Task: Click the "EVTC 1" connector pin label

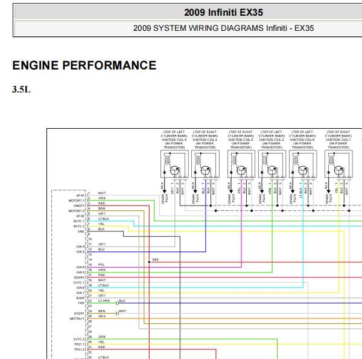Action: pyautogui.click(x=79, y=221)
